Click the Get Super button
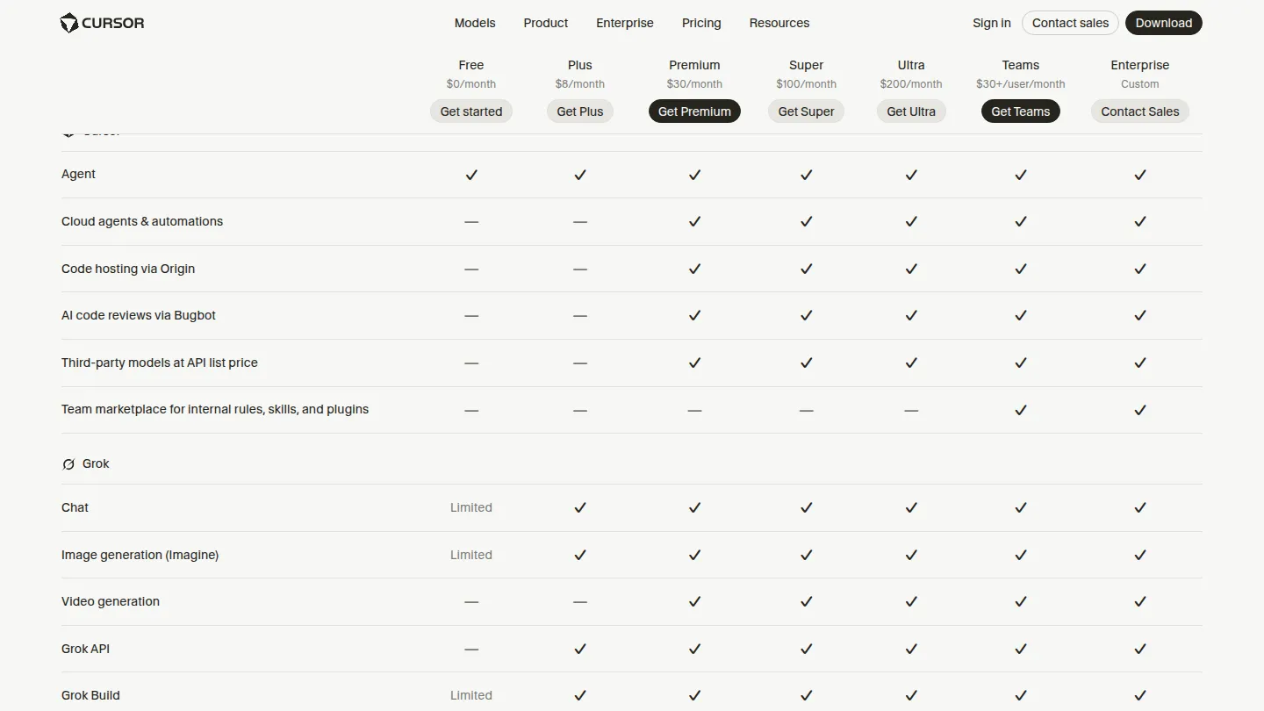 (x=806, y=111)
